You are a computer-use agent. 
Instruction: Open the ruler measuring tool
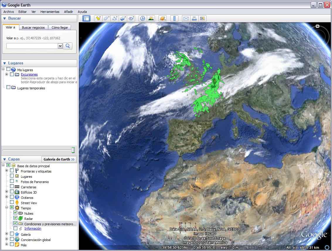(x=174, y=18)
